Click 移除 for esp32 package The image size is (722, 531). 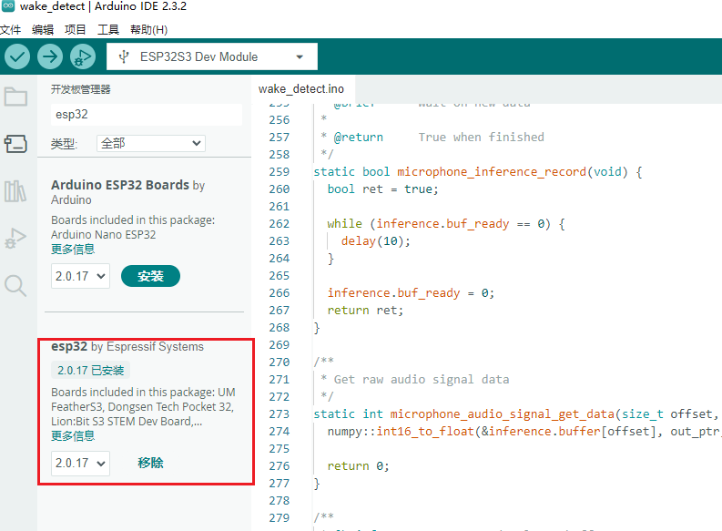tap(150, 463)
